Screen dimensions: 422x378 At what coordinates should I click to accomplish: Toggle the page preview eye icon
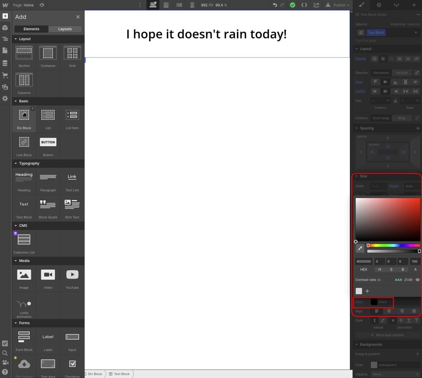point(42,5)
